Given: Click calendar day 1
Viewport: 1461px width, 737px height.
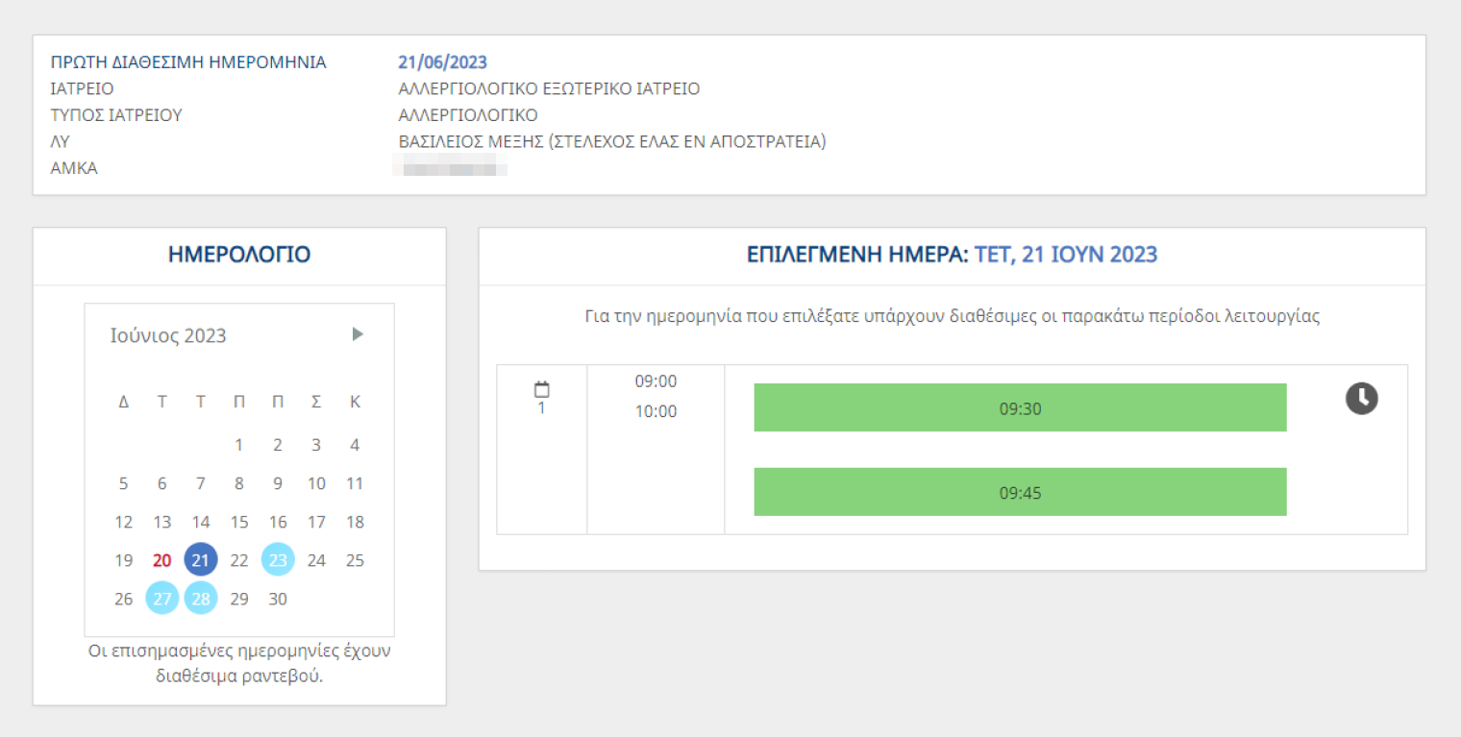Looking at the screenshot, I should pyautogui.click(x=239, y=445).
